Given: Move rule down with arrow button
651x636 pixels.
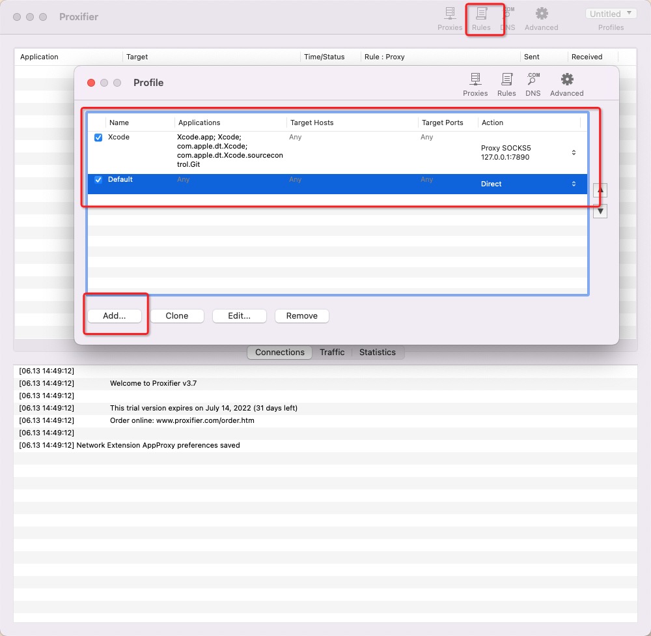Looking at the screenshot, I should (x=602, y=211).
